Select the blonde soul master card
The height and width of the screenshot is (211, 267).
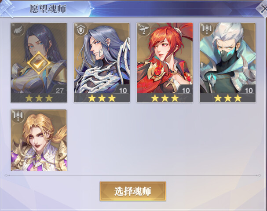tap(39, 140)
